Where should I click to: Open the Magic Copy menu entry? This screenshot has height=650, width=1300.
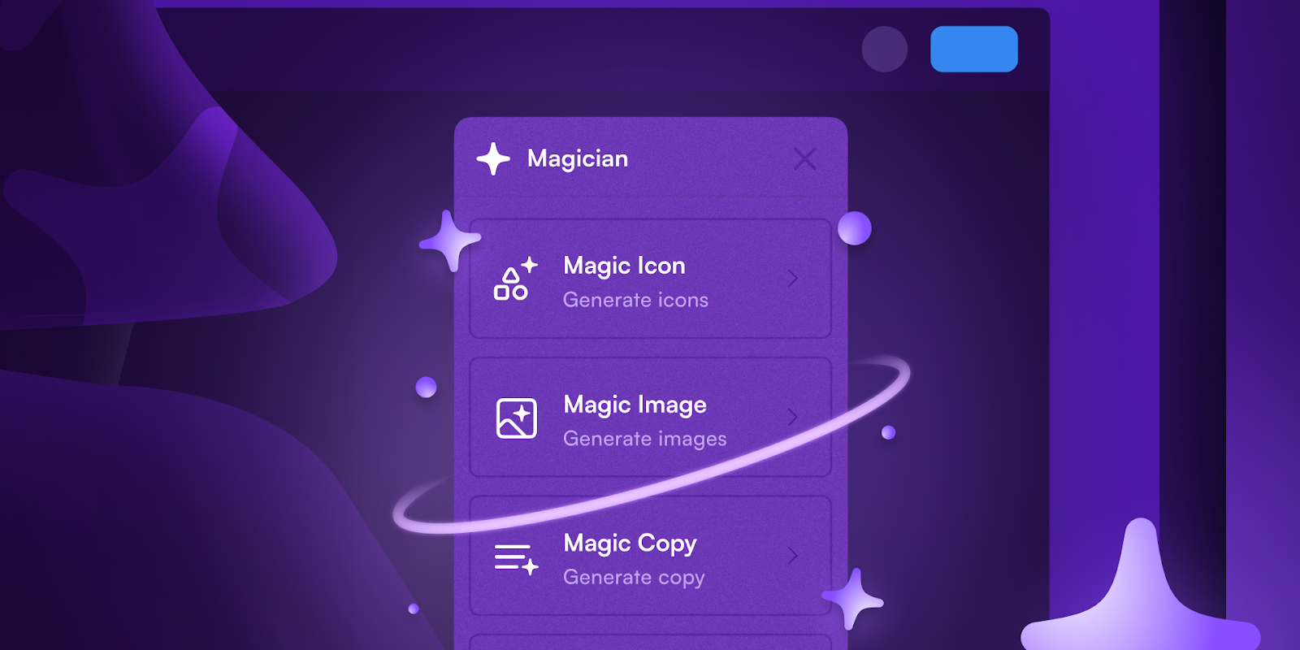click(651, 556)
